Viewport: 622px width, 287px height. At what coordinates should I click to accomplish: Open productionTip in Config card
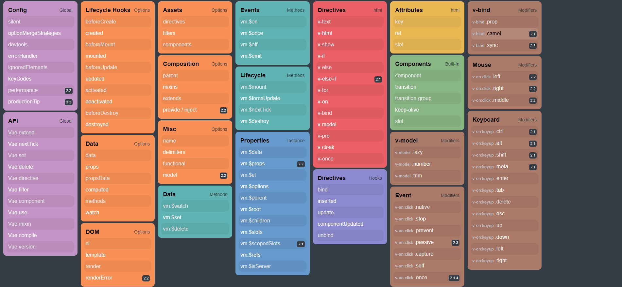click(40, 102)
